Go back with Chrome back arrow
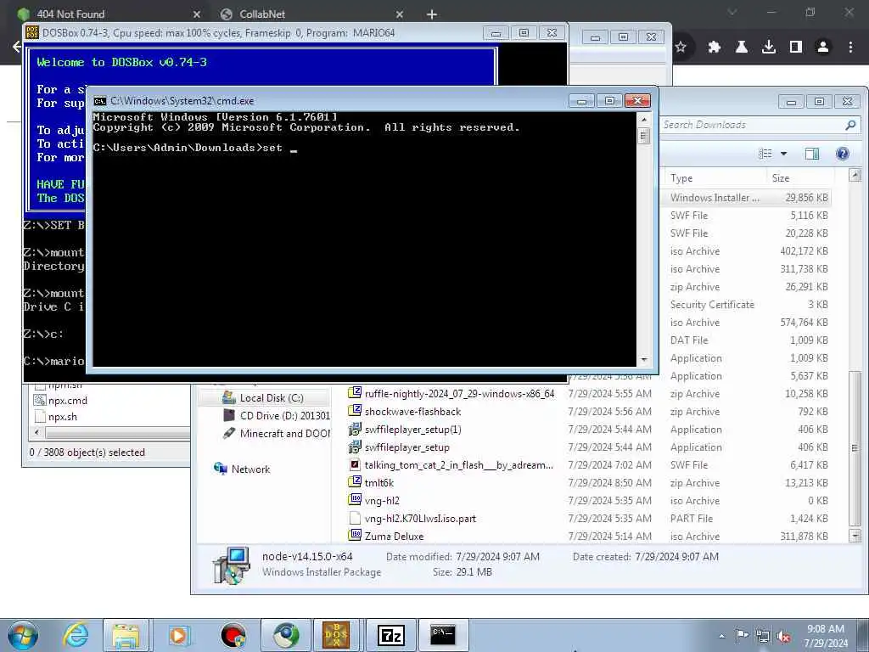 [17, 47]
